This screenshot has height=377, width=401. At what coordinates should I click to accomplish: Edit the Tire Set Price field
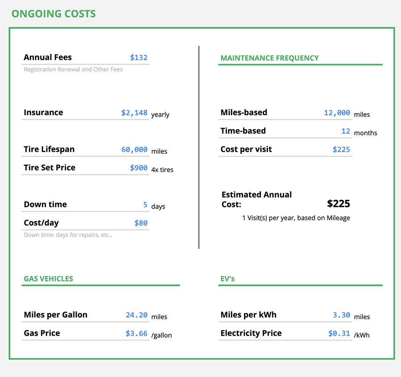[138, 167]
